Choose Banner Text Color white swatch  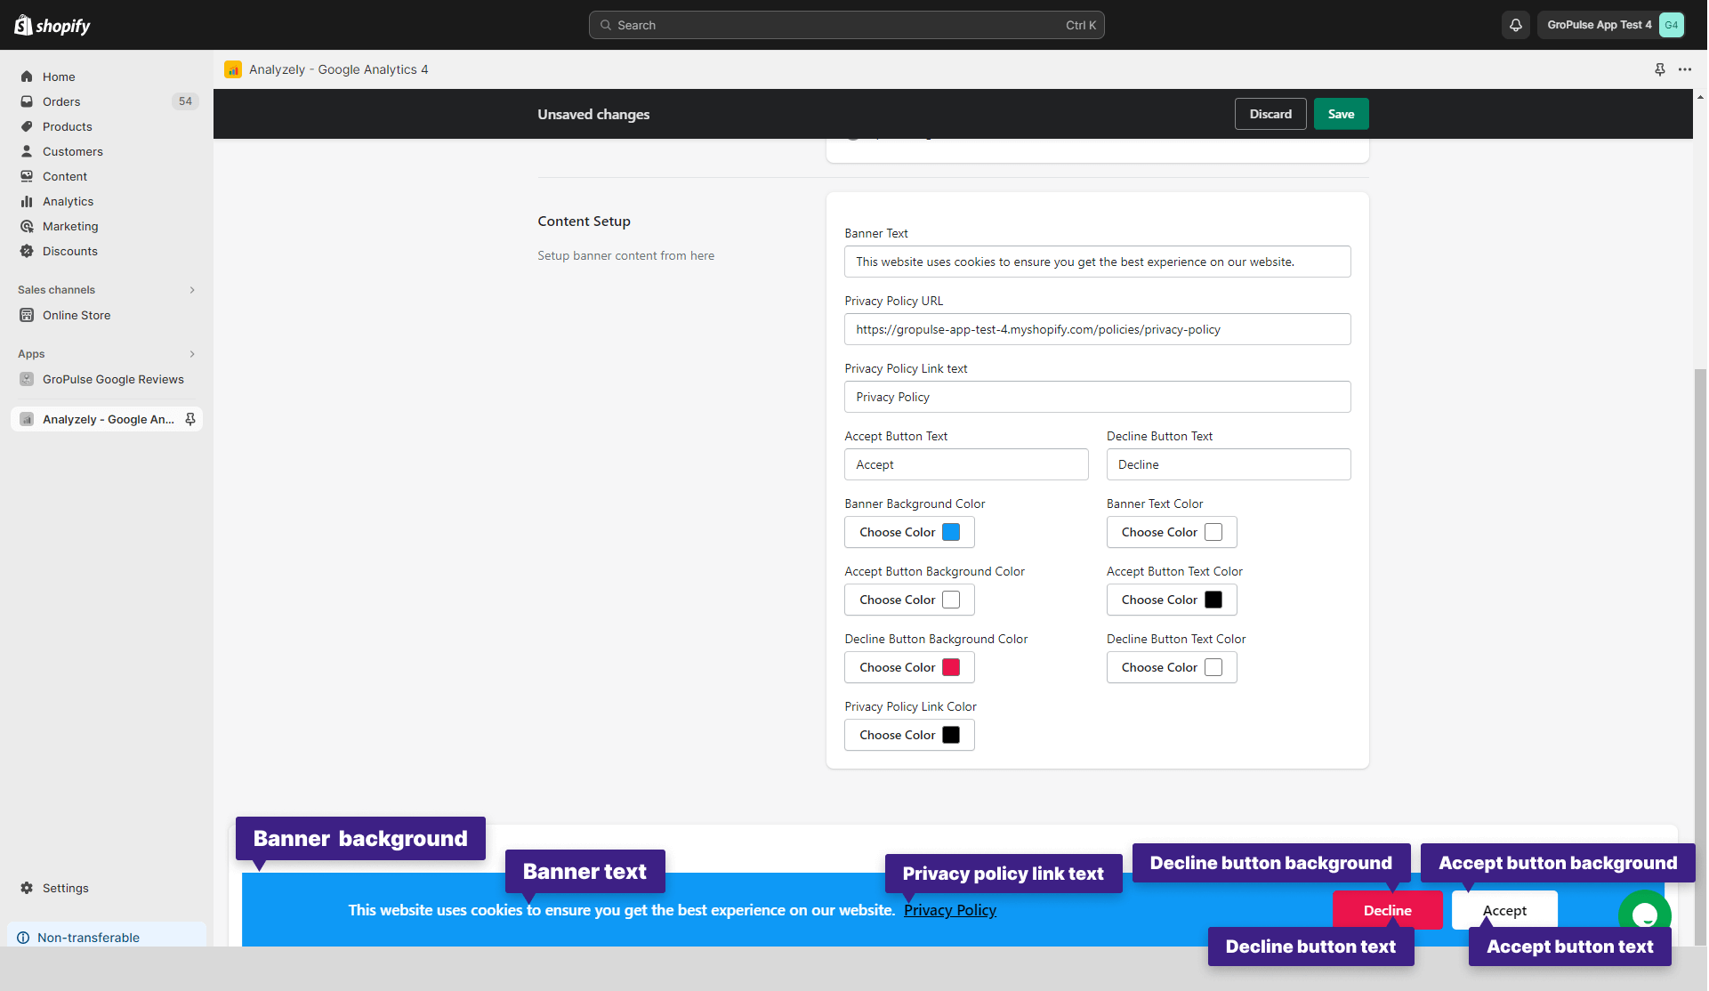click(x=1213, y=532)
